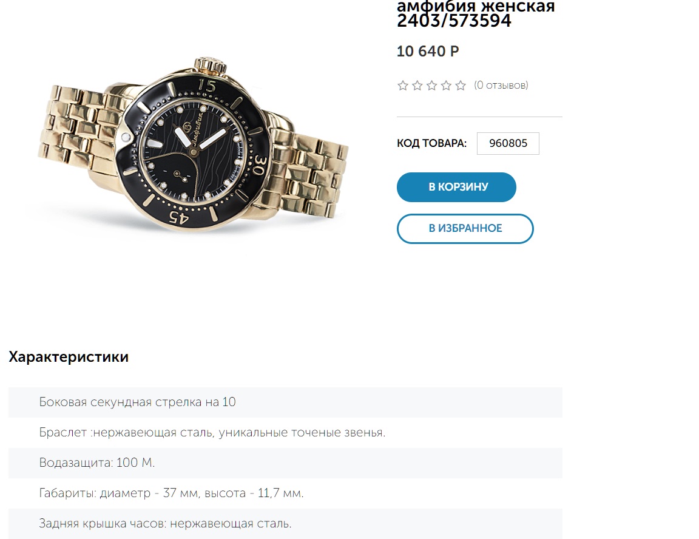
Task: Click the fourth rating star
Action: click(446, 86)
